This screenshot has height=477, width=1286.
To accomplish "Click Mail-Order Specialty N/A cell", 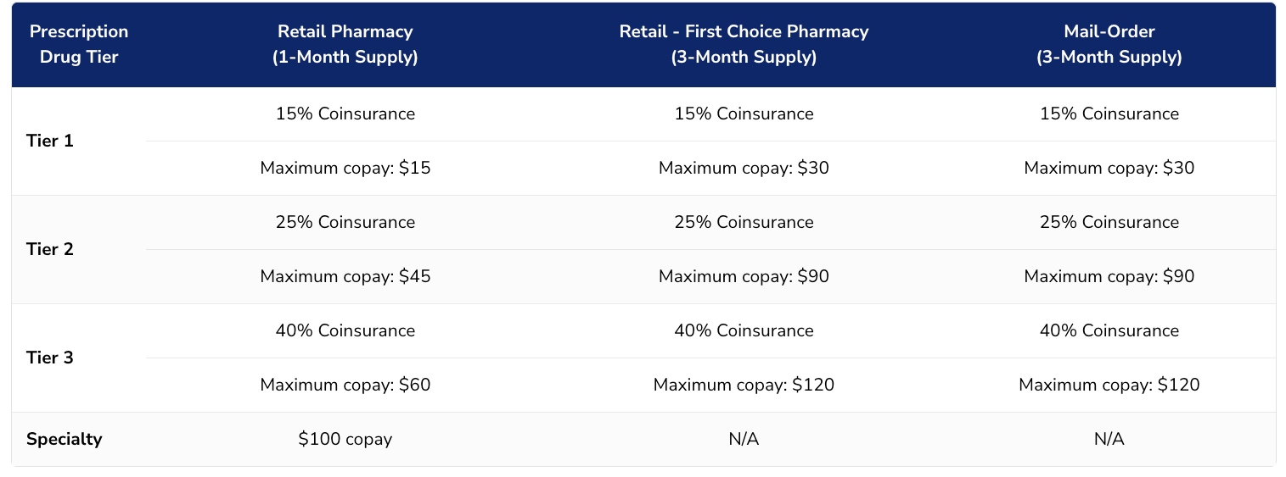I will coord(1109,439).
